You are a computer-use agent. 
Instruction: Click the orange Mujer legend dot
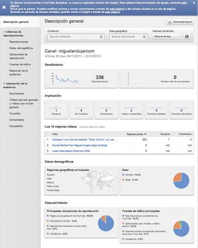(x=123, y=180)
